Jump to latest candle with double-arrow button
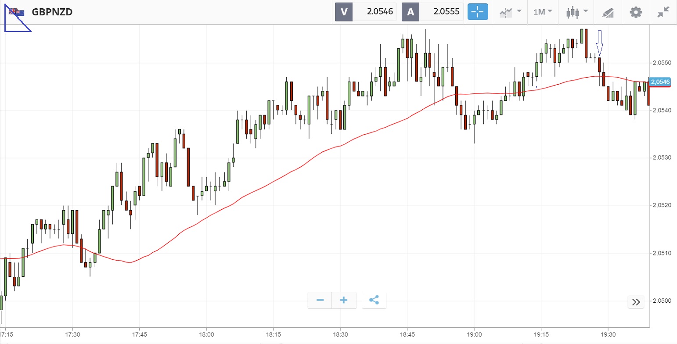677x344 pixels. [636, 302]
